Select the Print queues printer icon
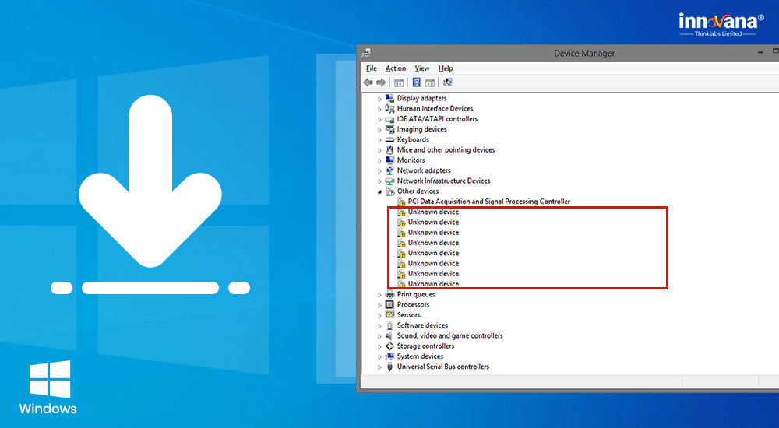 pos(390,294)
